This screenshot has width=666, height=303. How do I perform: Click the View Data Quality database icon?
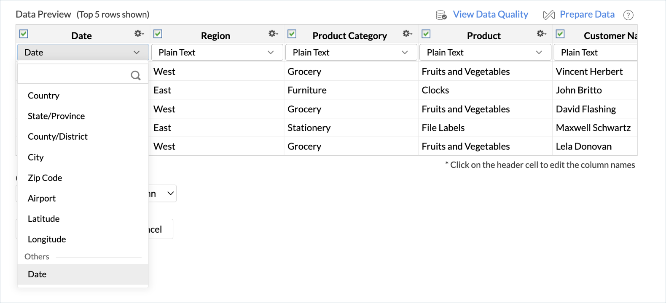tap(441, 15)
